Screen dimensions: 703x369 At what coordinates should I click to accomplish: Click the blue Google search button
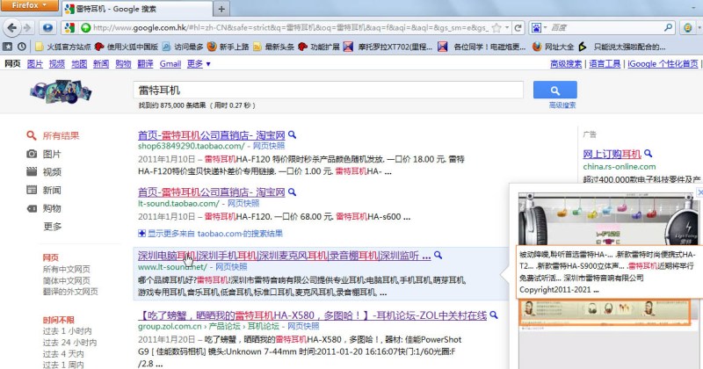click(x=555, y=90)
